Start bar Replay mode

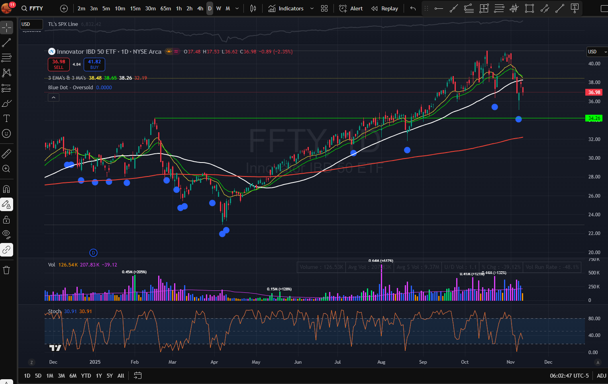384,8
